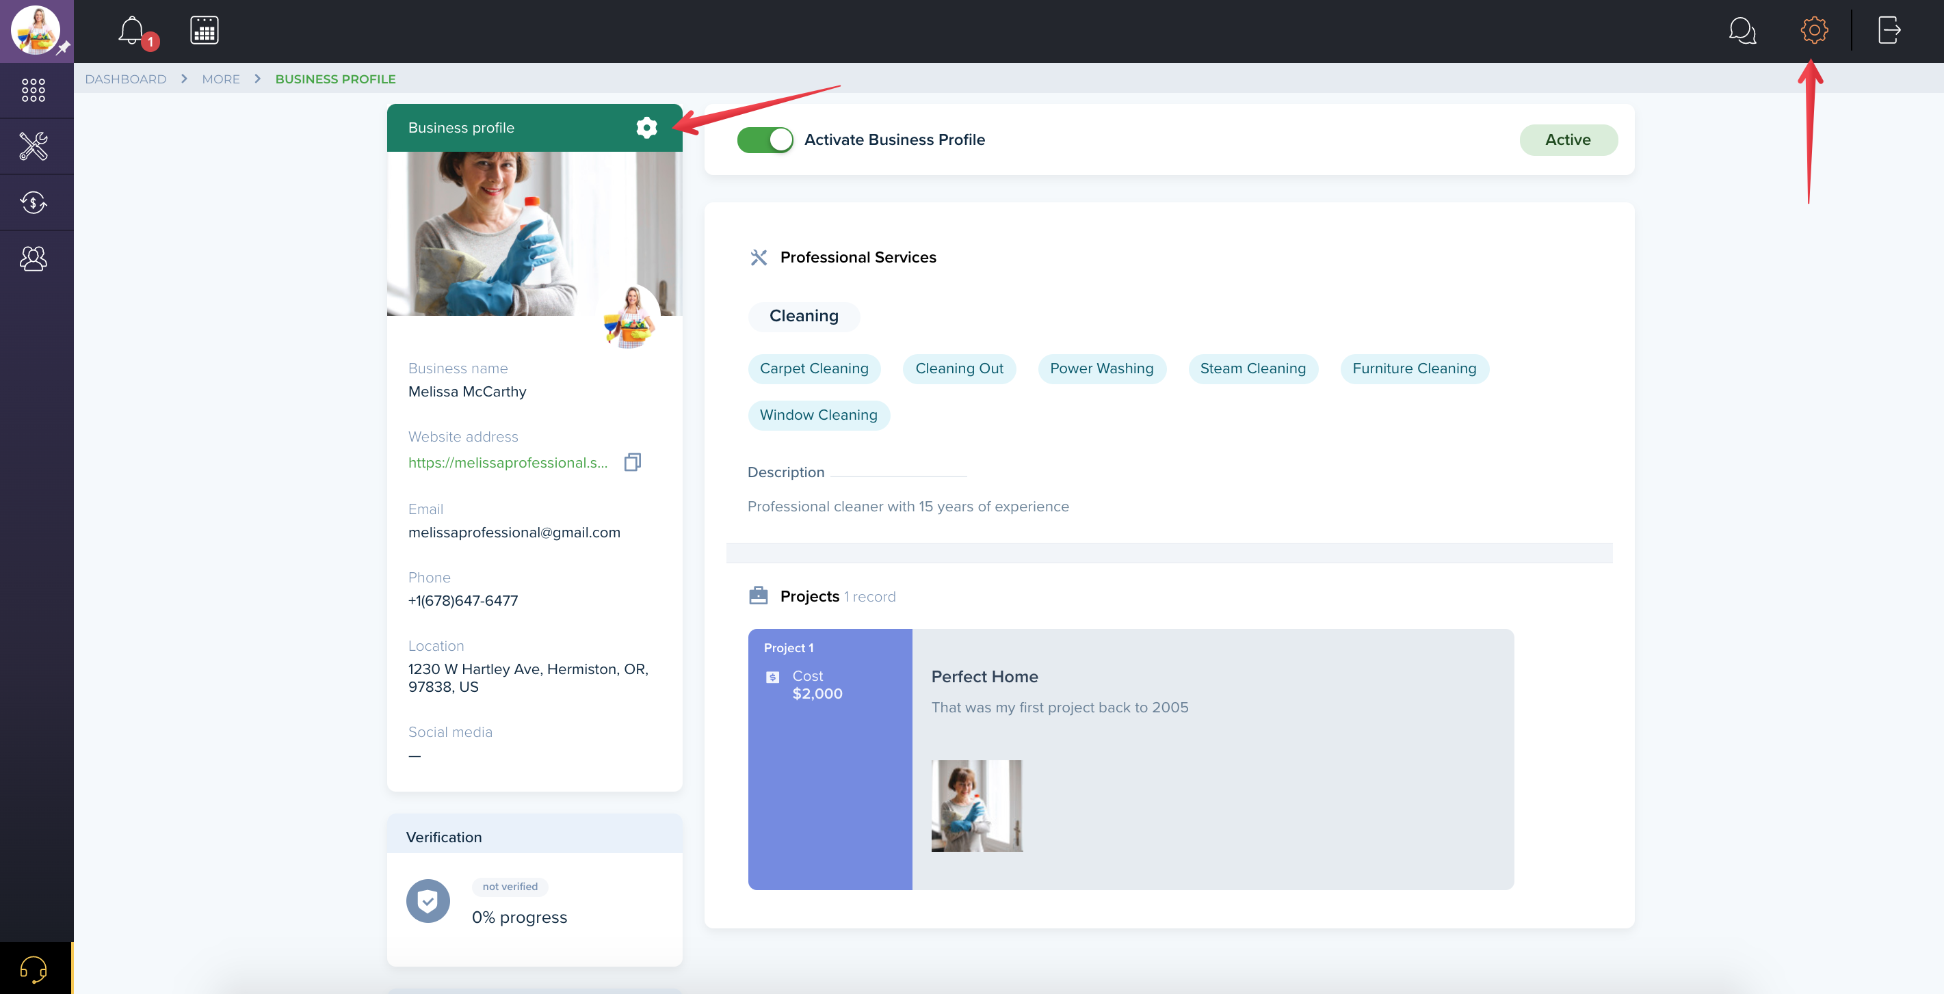Viewport: 1944px width, 994px height.
Task: Open chat messages icon
Action: pos(1742,30)
